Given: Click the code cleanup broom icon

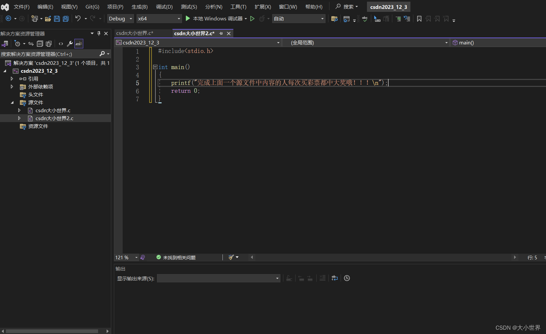Looking at the screenshot, I should click(x=231, y=257).
